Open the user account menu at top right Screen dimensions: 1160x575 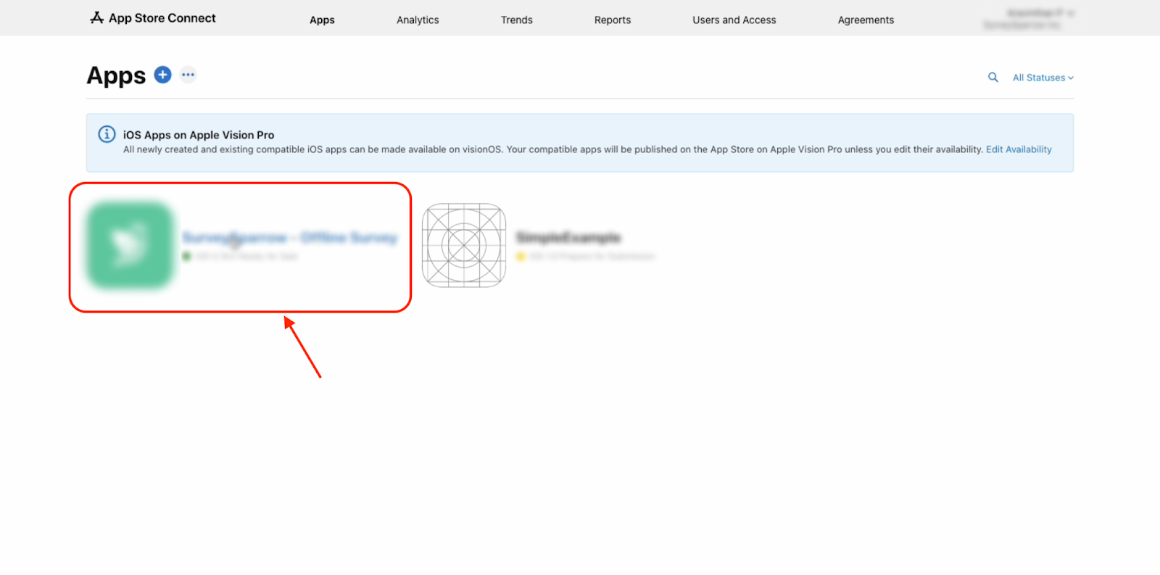tap(1029, 19)
